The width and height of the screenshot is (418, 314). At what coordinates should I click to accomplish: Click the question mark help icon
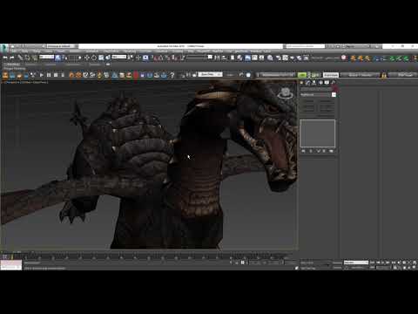pyautogui.click(x=172, y=75)
